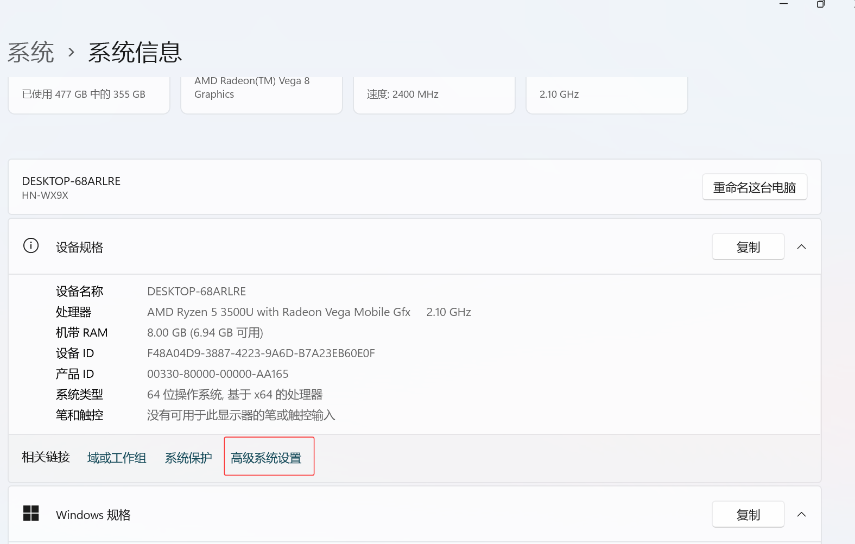This screenshot has width=855, height=544.
Task: Click the 相关链接 label
Action: point(46,457)
